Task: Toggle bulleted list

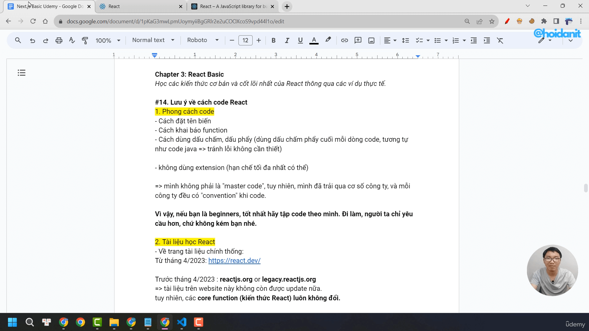Action: pyautogui.click(x=438, y=40)
